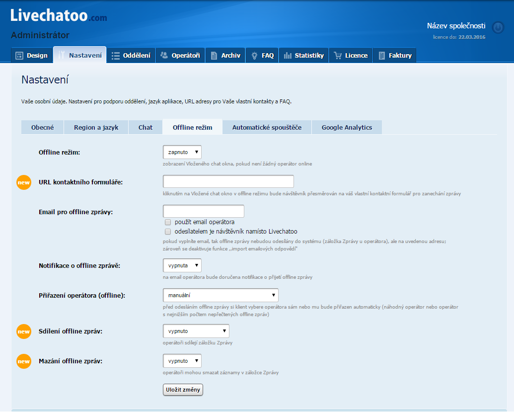Click the Statistiky bar chart icon

[x=288, y=56]
